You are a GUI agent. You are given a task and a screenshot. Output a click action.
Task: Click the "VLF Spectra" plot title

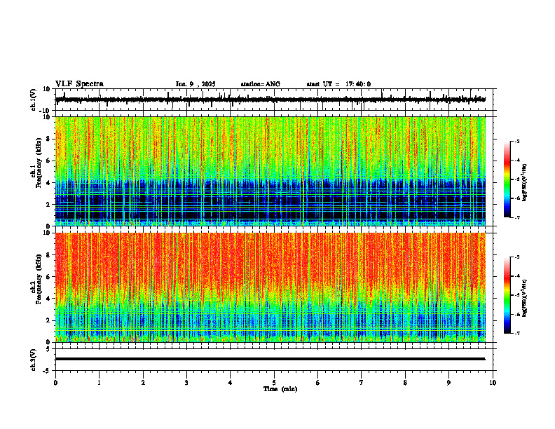coord(79,84)
